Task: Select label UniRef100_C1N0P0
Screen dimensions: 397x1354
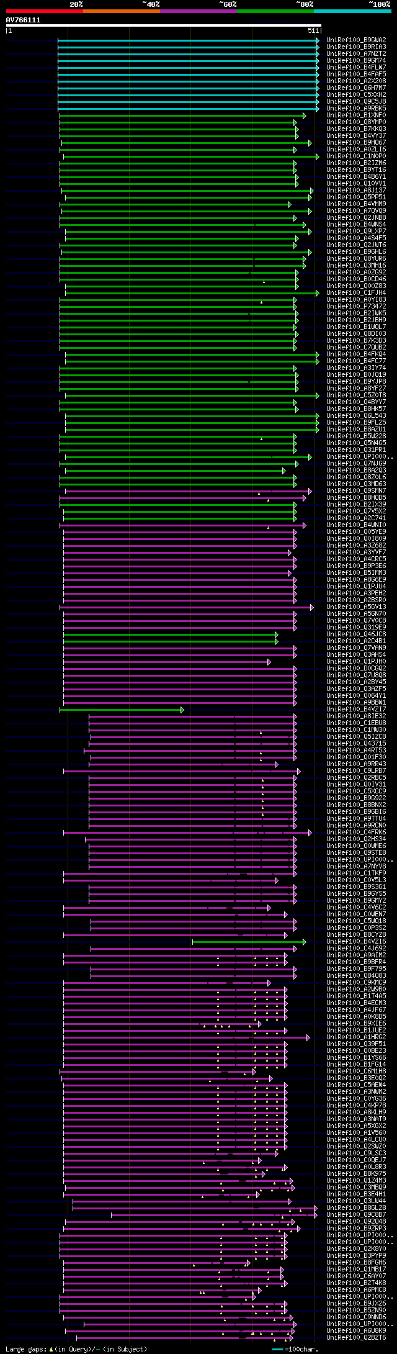Action: (x=356, y=156)
